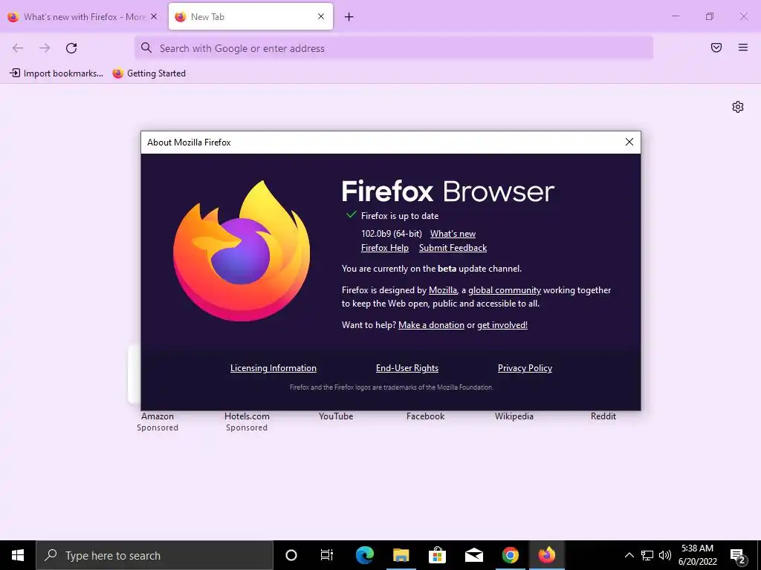
Task: Click the Type here to search box
Action: [x=155, y=555]
